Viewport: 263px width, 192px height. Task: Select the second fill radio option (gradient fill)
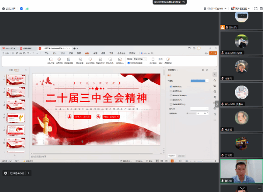171,91
